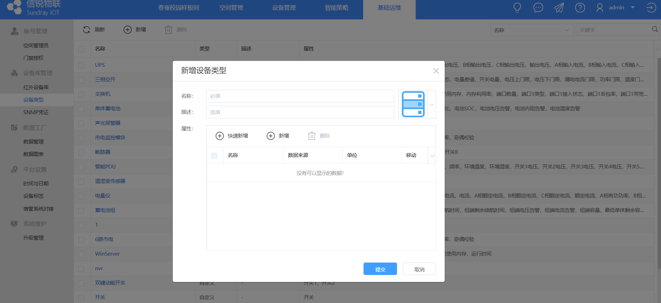The height and width of the screenshot is (303, 661).
Task: Open 设备类型 in sidebar
Action: tap(34, 100)
